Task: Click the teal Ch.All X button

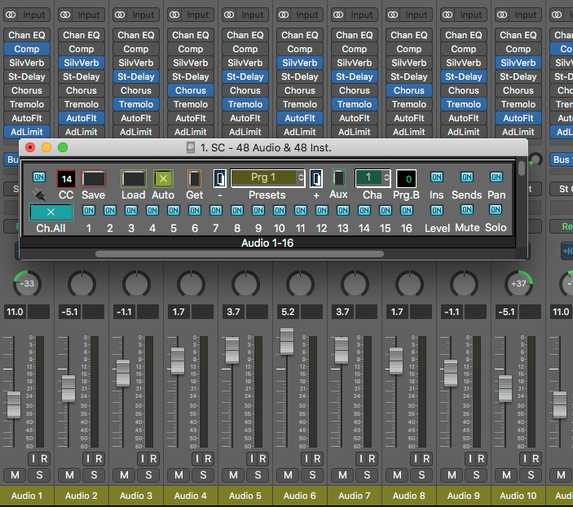Action: (51, 212)
